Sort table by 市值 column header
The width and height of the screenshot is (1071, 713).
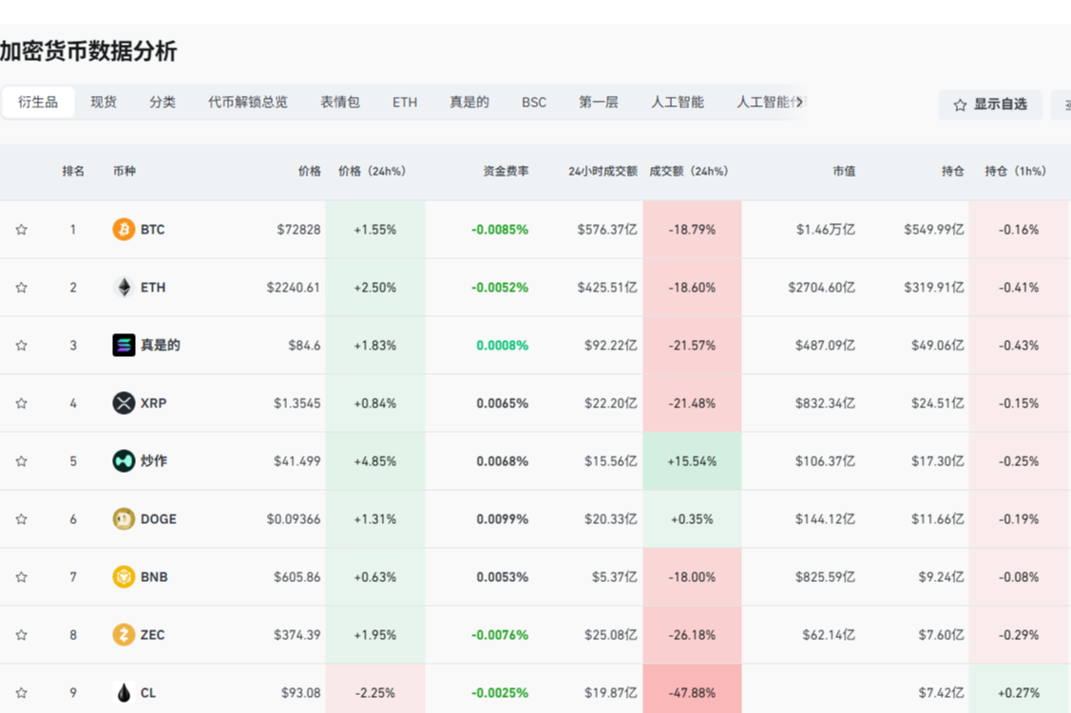coord(844,172)
